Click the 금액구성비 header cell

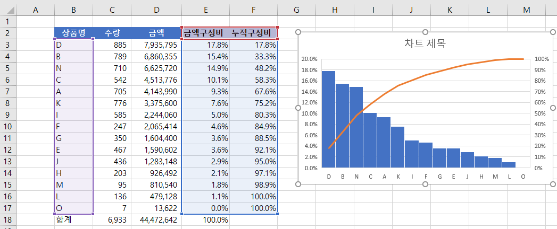pos(205,33)
